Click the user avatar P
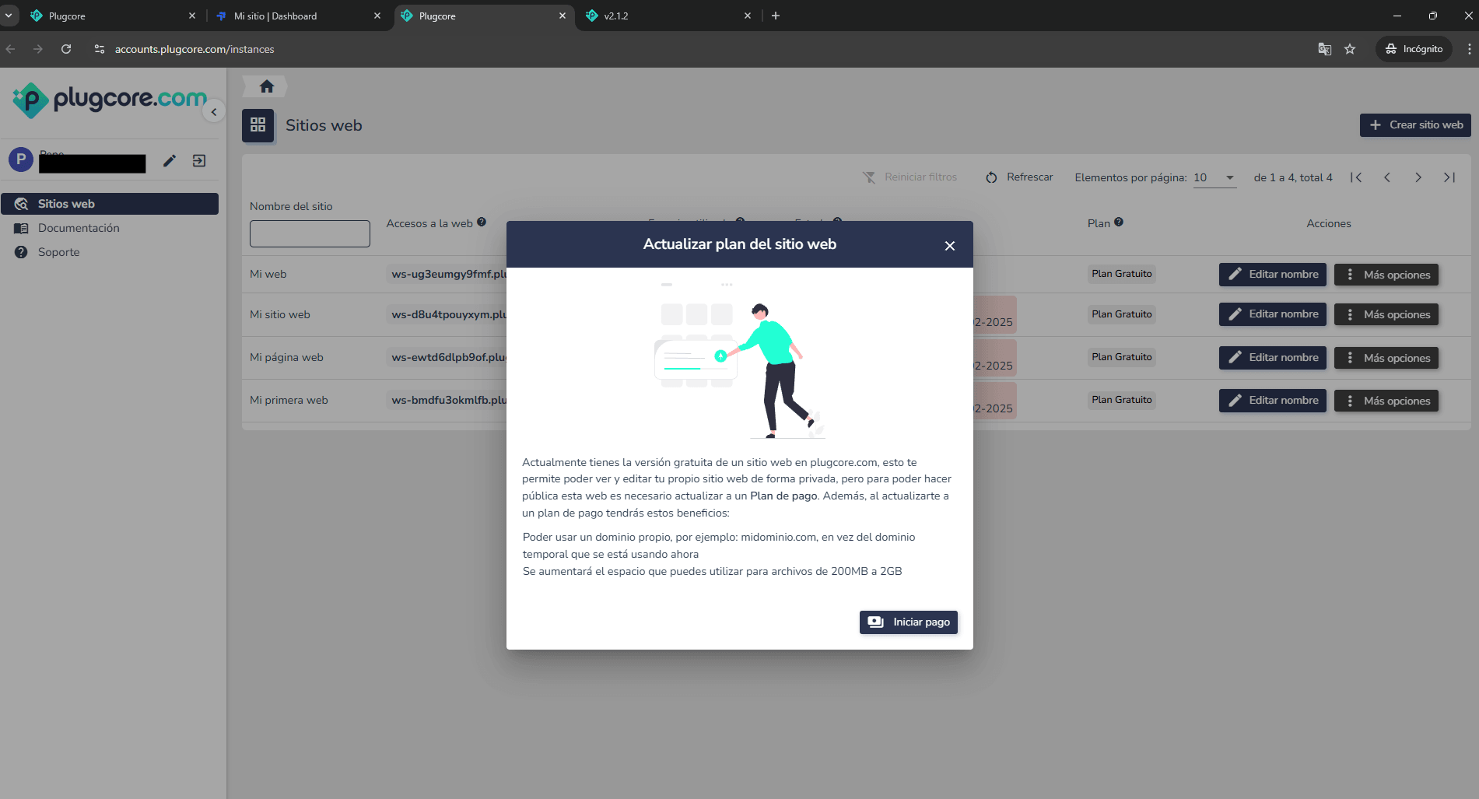This screenshot has width=1479, height=799. [x=21, y=159]
